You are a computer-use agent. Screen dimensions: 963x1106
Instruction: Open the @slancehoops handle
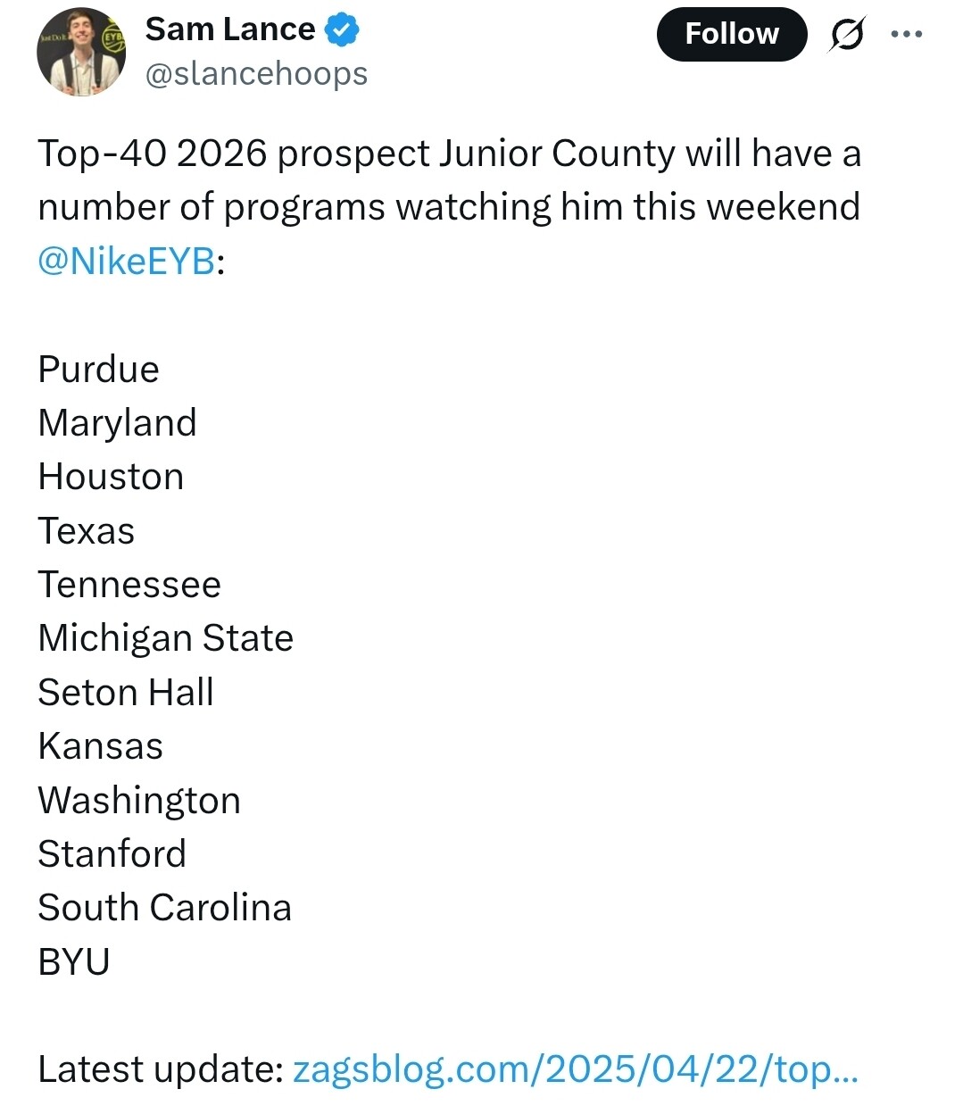[256, 73]
